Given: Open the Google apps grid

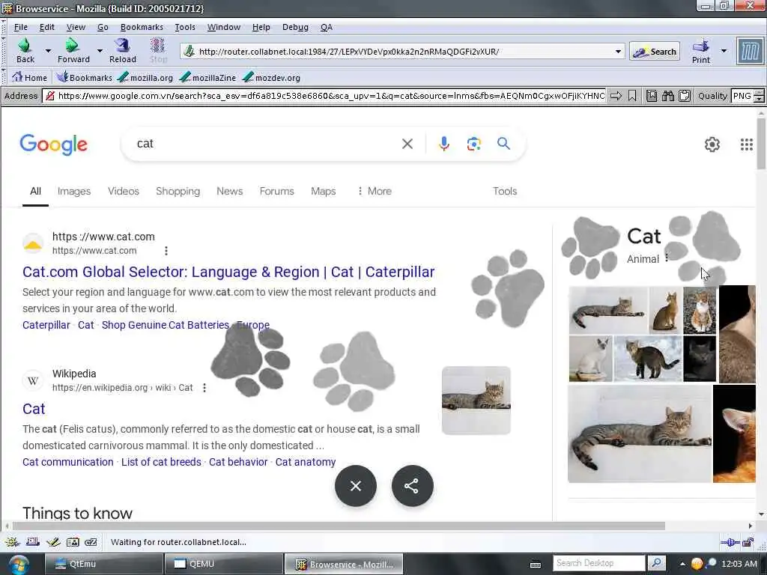Looking at the screenshot, I should tap(747, 144).
